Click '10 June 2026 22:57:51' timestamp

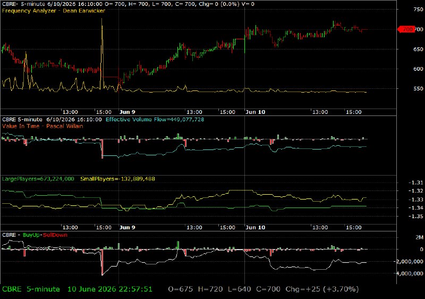(110, 289)
